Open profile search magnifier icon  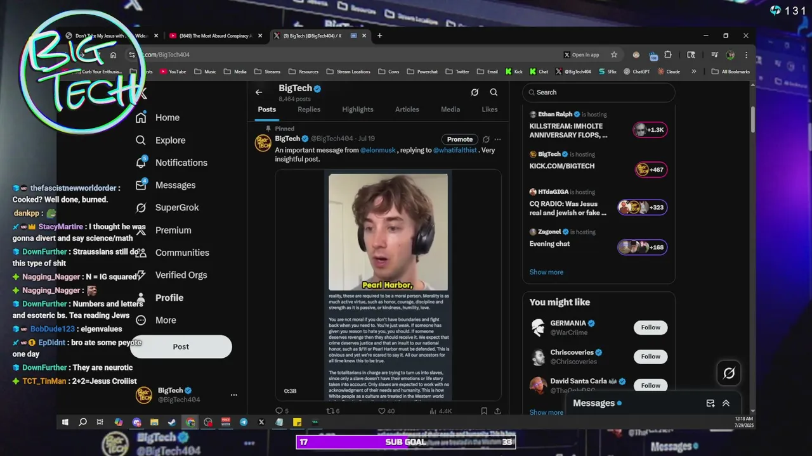494,92
